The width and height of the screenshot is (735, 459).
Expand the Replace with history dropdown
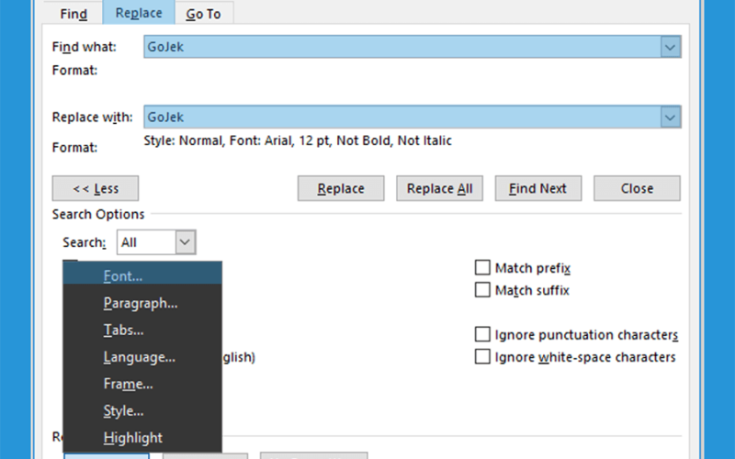[671, 118]
